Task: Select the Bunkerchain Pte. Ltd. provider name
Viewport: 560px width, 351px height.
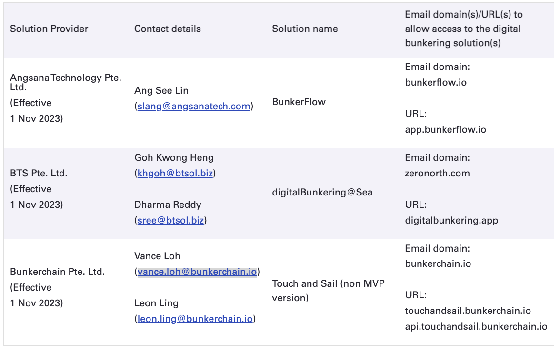Action: click(x=57, y=272)
